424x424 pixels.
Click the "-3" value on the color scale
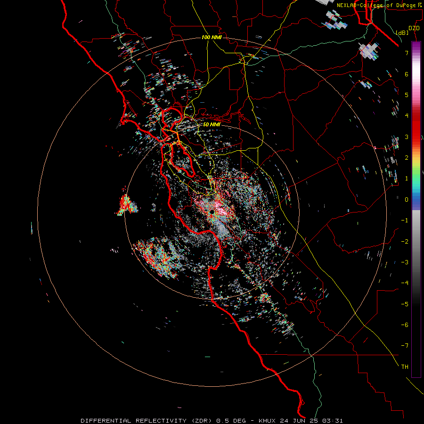pyautogui.click(x=405, y=262)
